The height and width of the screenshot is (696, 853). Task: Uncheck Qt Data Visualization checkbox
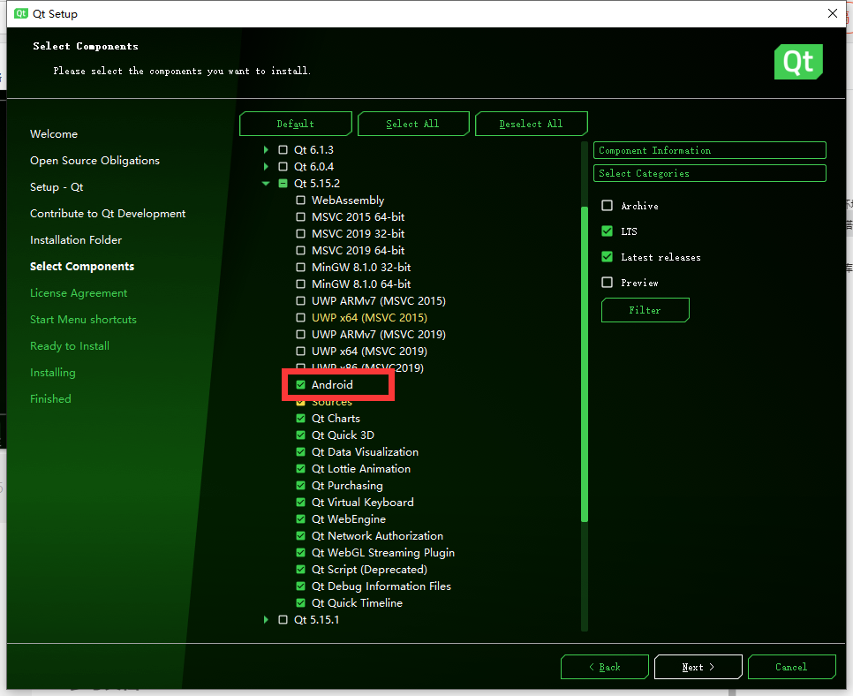point(300,451)
